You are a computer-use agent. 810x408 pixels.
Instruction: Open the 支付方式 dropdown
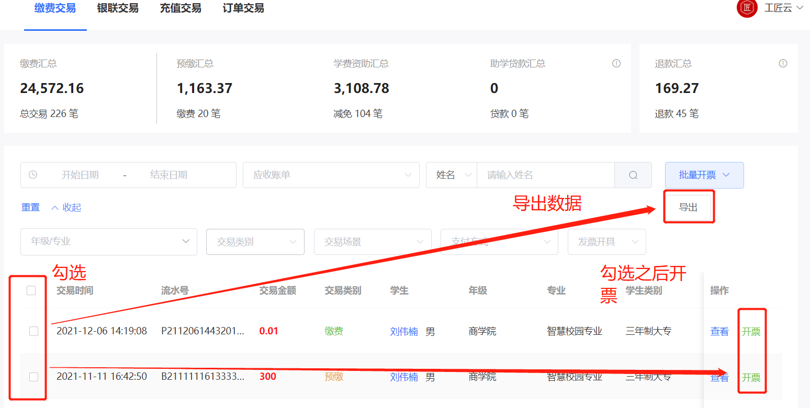coord(499,242)
